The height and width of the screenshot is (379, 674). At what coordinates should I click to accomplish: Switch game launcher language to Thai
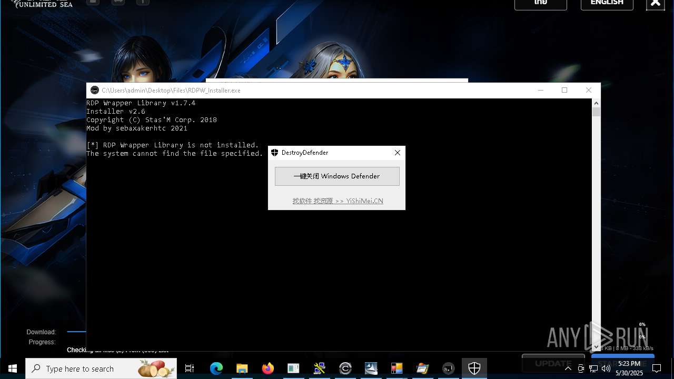coord(541,3)
